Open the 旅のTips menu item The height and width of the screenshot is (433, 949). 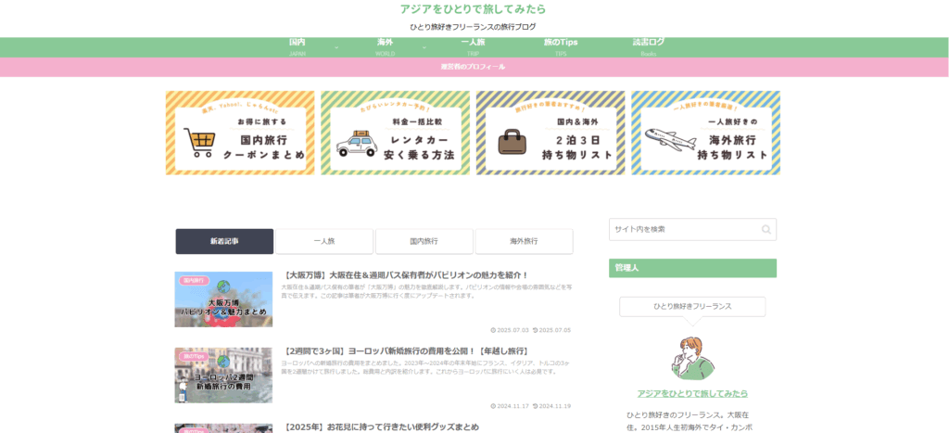pos(560,46)
